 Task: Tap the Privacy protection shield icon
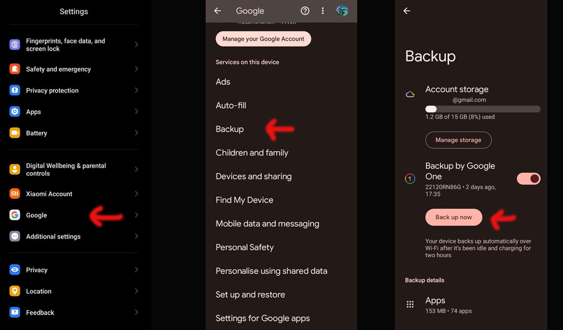tap(15, 90)
